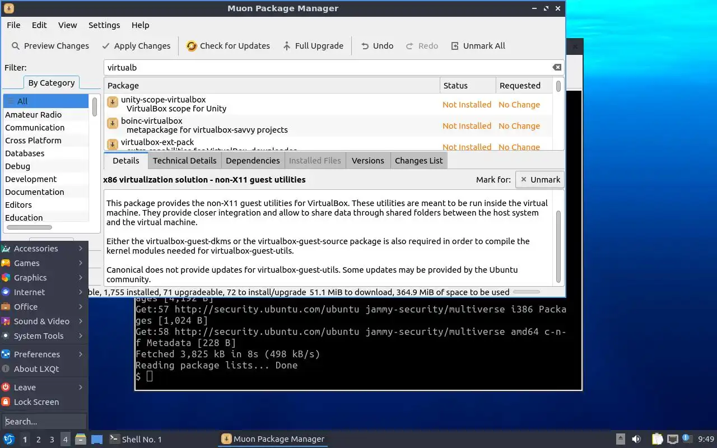The image size is (717, 448).
Task: Select the Cross Platform category
Action: [46, 141]
